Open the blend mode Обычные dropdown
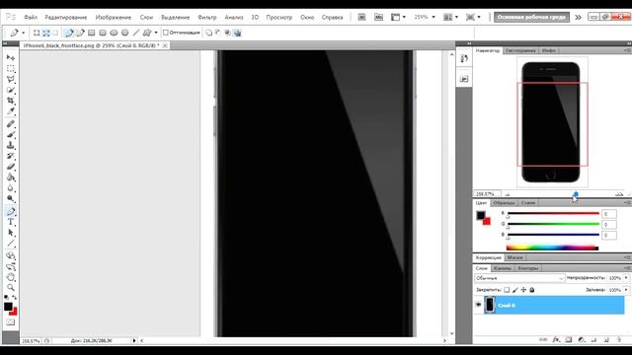Viewport: 632px width, 355px height. point(519,278)
